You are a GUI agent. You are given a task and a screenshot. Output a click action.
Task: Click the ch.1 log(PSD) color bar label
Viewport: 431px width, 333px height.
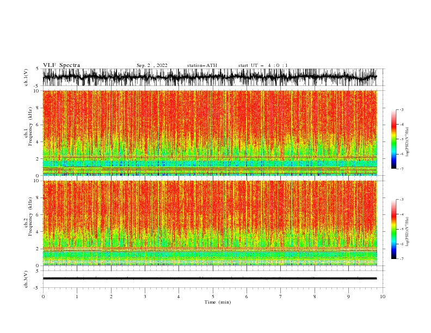pyautogui.click(x=407, y=142)
